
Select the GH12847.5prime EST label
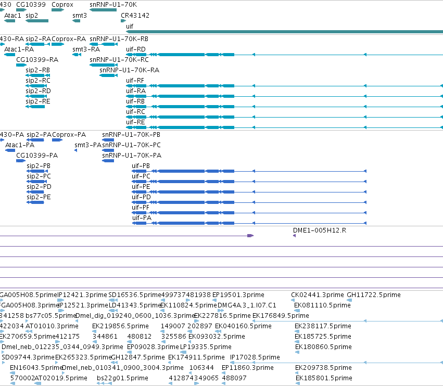pos(138,357)
